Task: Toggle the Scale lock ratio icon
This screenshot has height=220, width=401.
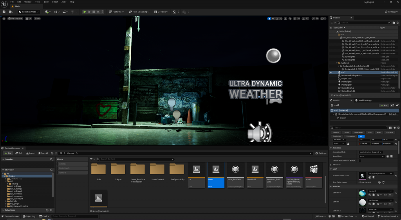Action: tap(348, 144)
